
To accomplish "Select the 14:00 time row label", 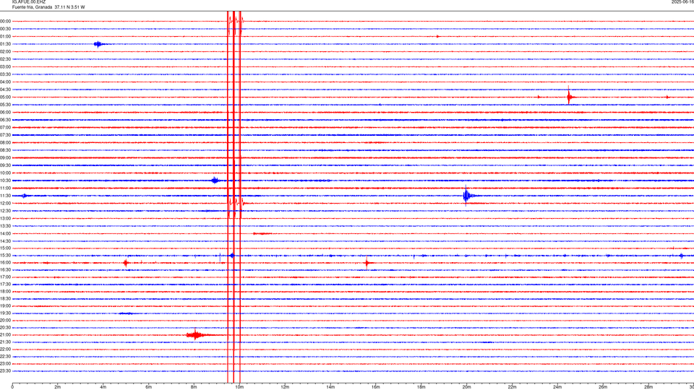I will 5,233.
